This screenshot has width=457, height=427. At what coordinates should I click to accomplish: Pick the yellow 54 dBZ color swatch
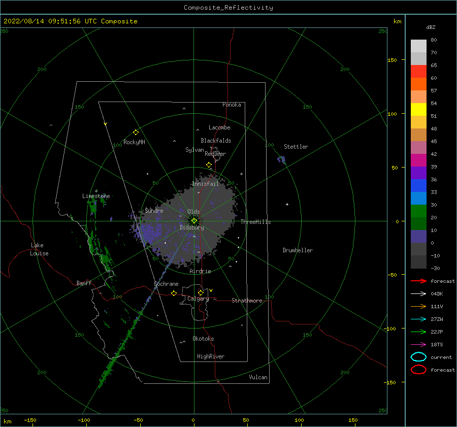pyautogui.click(x=418, y=110)
